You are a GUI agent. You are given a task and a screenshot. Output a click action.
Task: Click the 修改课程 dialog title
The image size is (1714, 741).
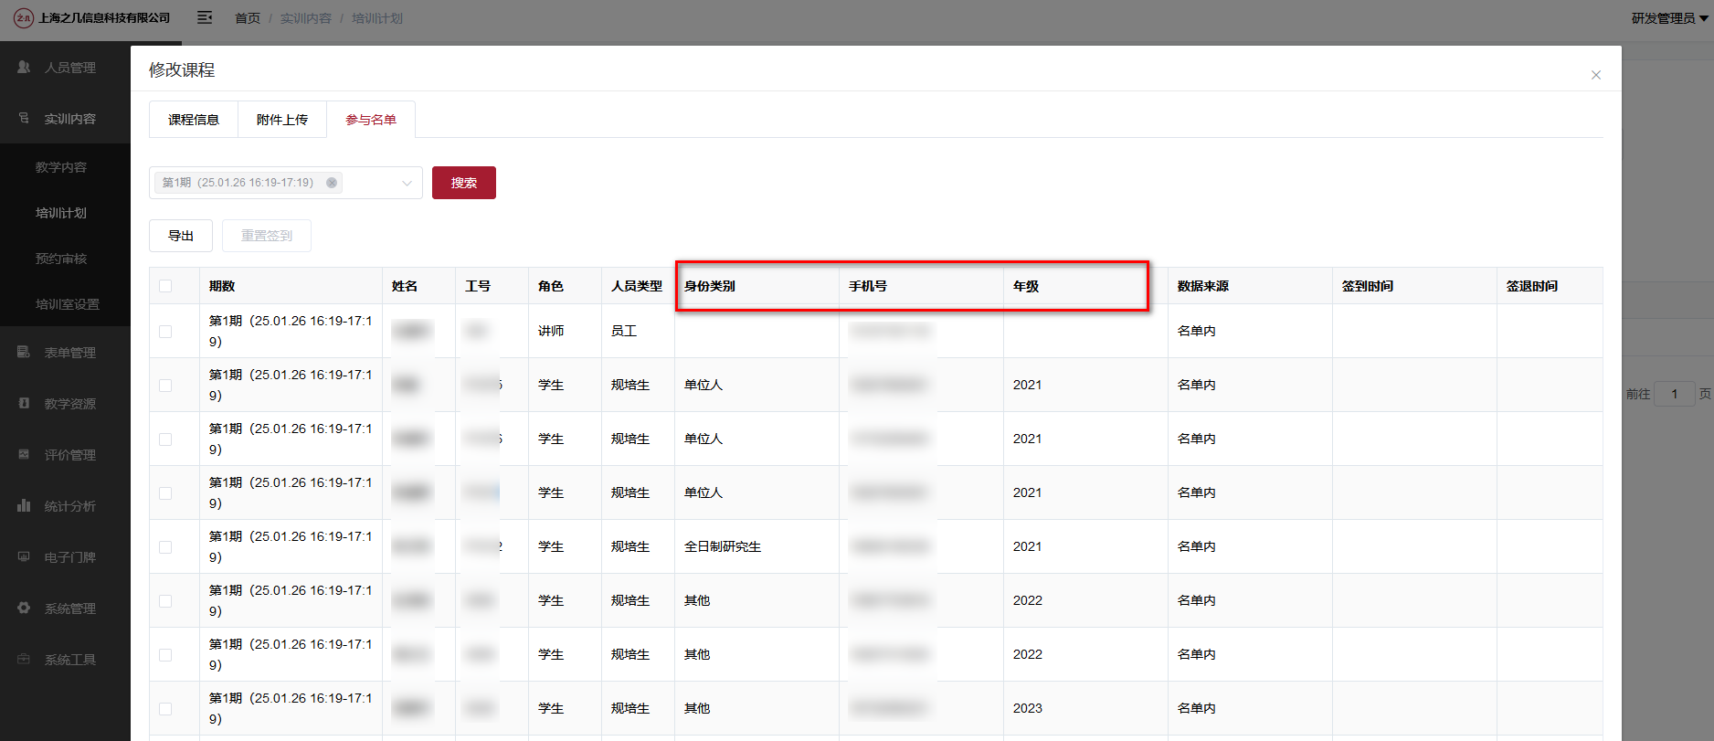click(182, 69)
